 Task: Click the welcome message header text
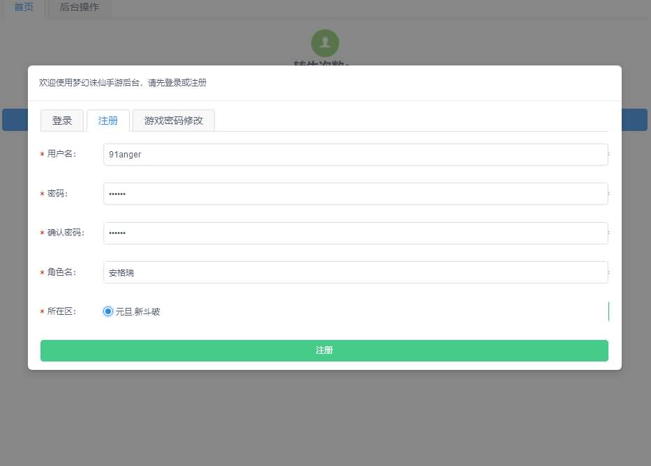[123, 83]
